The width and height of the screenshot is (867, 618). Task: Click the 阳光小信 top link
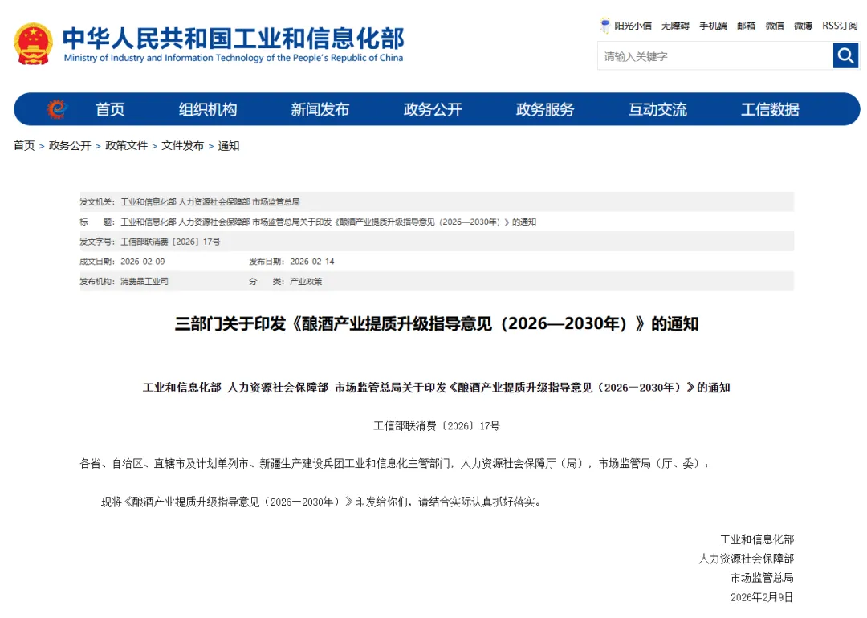[633, 26]
